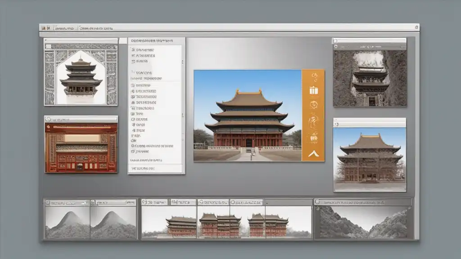Open the second tab in the main title bar
Viewport: 461px width, 259px height.
[x=96, y=28]
